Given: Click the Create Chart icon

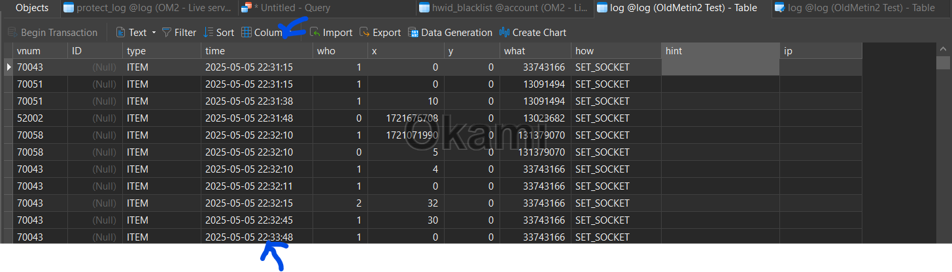Looking at the screenshot, I should (x=504, y=32).
